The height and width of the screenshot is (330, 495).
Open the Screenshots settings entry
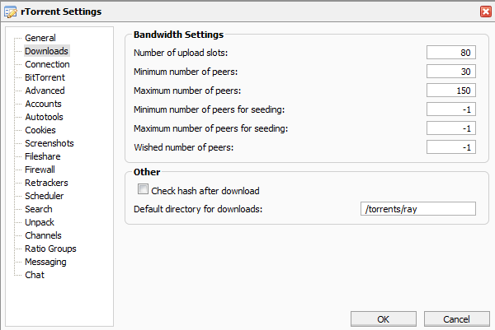point(49,143)
